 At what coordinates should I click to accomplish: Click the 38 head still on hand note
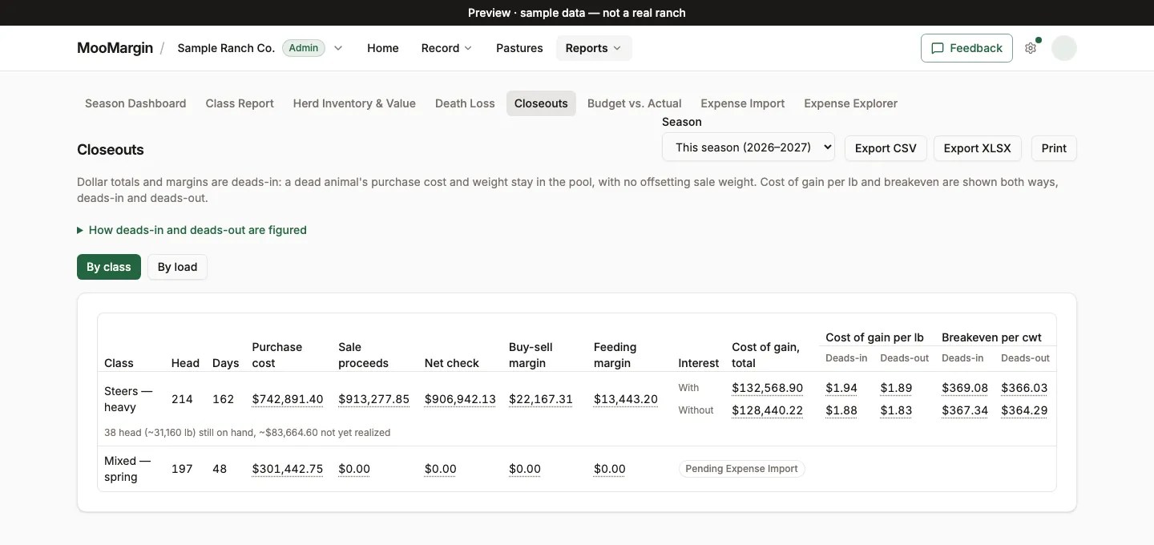tap(248, 433)
